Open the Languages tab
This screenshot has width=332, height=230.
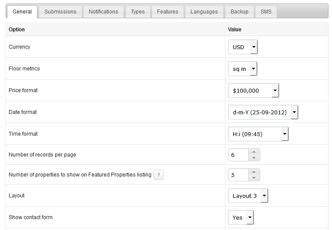click(204, 12)
